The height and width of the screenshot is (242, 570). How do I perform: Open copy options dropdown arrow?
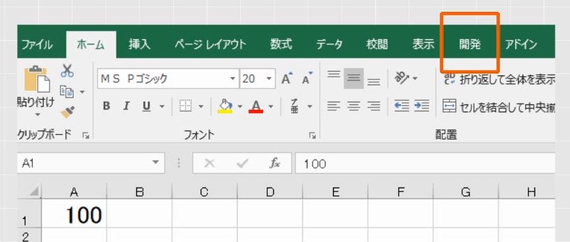(82, 92)
